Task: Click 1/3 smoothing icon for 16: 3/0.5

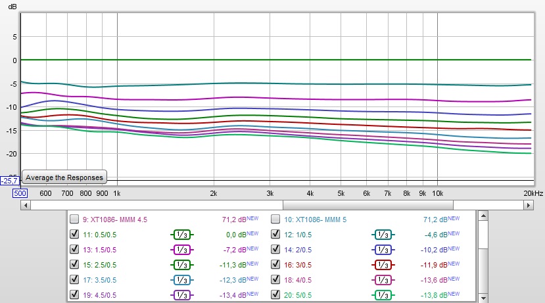Action: point(383,265)
